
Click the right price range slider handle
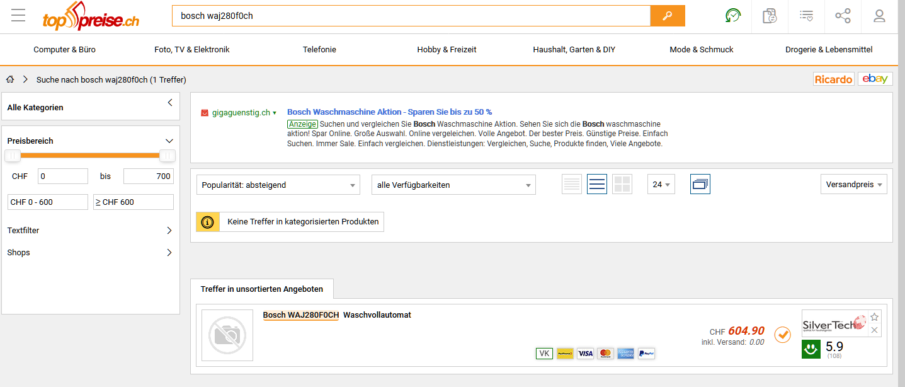(x=167, y=156)
